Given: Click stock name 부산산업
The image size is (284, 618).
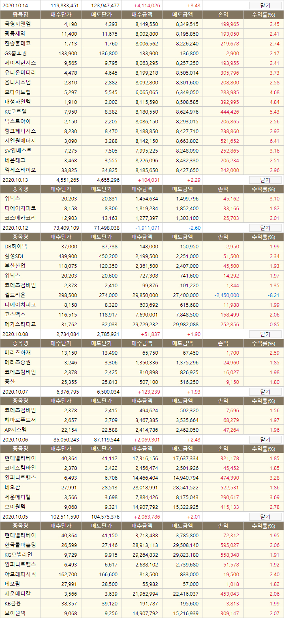Looking at the screenshot, I should point(15,266).
